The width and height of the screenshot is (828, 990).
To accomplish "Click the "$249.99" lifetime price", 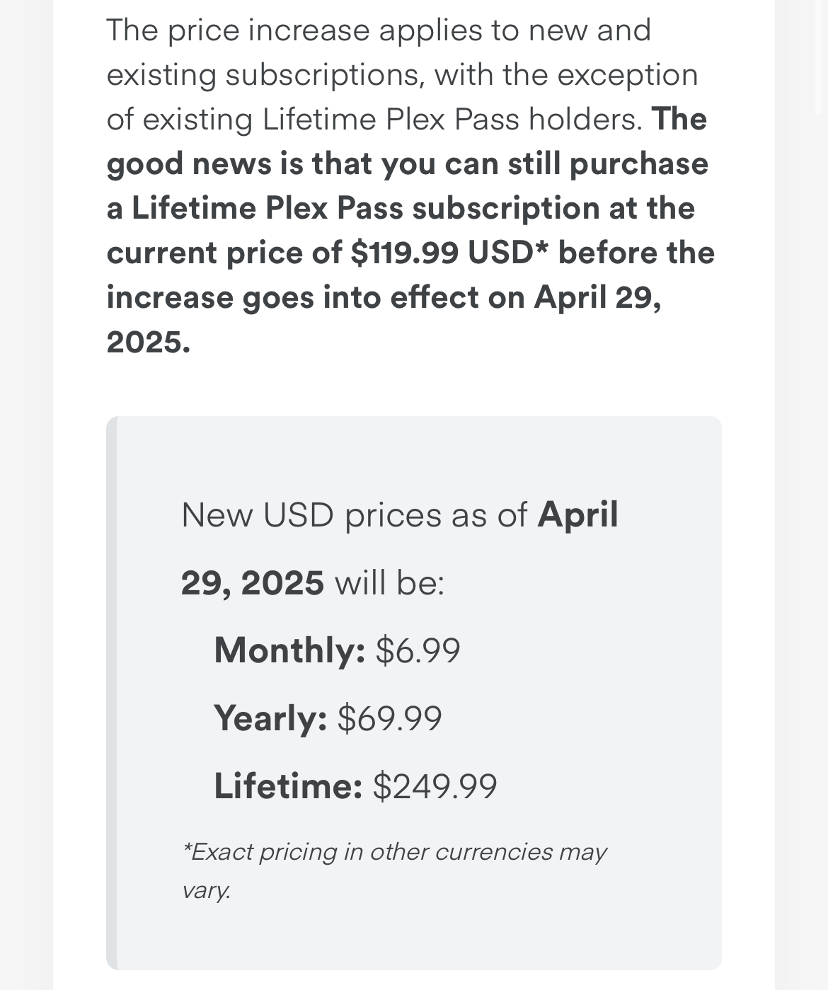I will pos(435,785).
